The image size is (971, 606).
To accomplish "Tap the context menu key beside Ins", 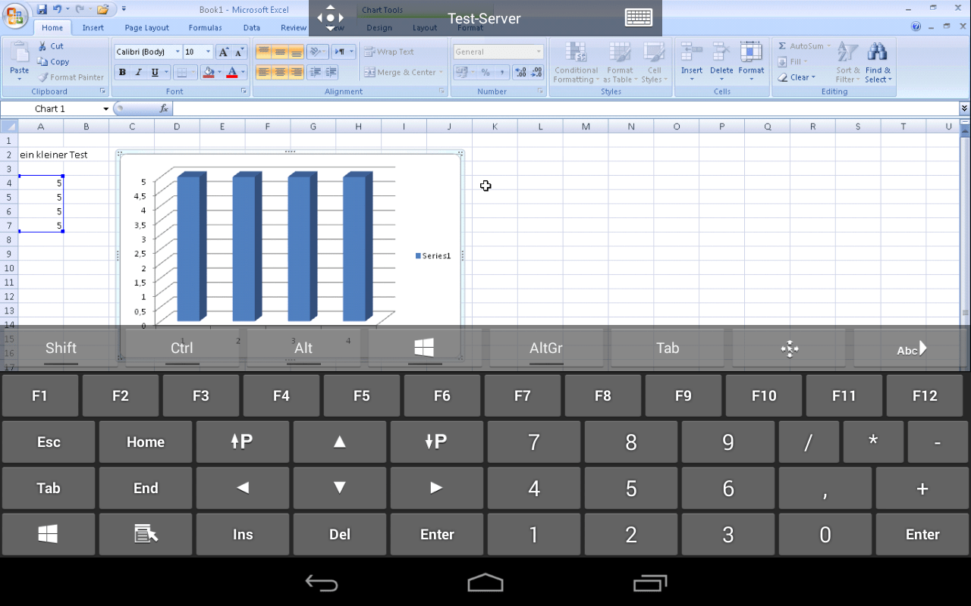I will (146, 534).
